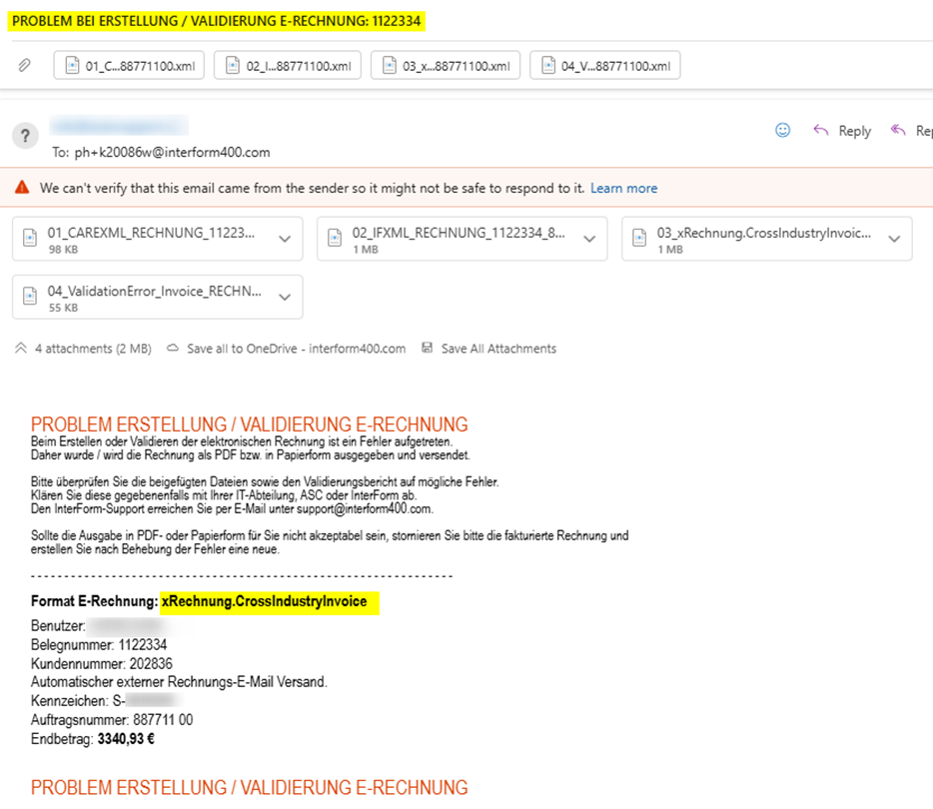This screenshot has width=933, height=809.
Task: Click the 01_CAREXML_RECHNUNG attachment file icon
Action: (32, 239)
